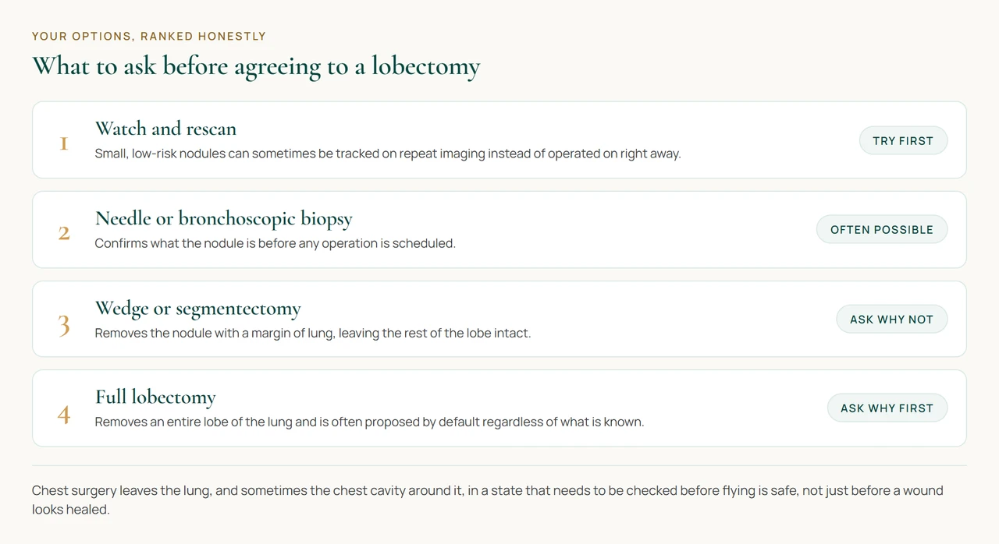Click the number 4 rank marker
The height and width of the screenshot is (544, 999).
(64, 415)
